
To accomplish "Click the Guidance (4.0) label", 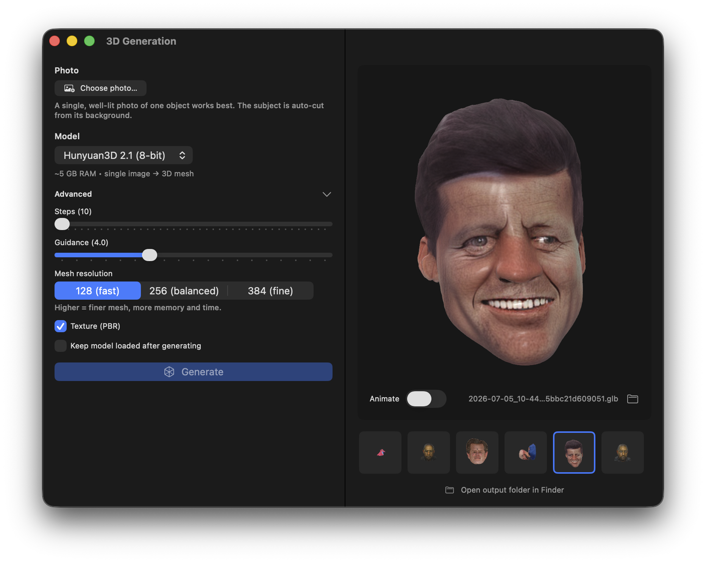I will tap(81, 243).
